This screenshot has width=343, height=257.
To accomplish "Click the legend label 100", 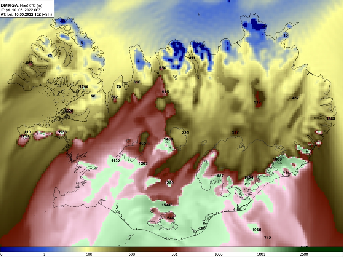I will pos(89,254).
